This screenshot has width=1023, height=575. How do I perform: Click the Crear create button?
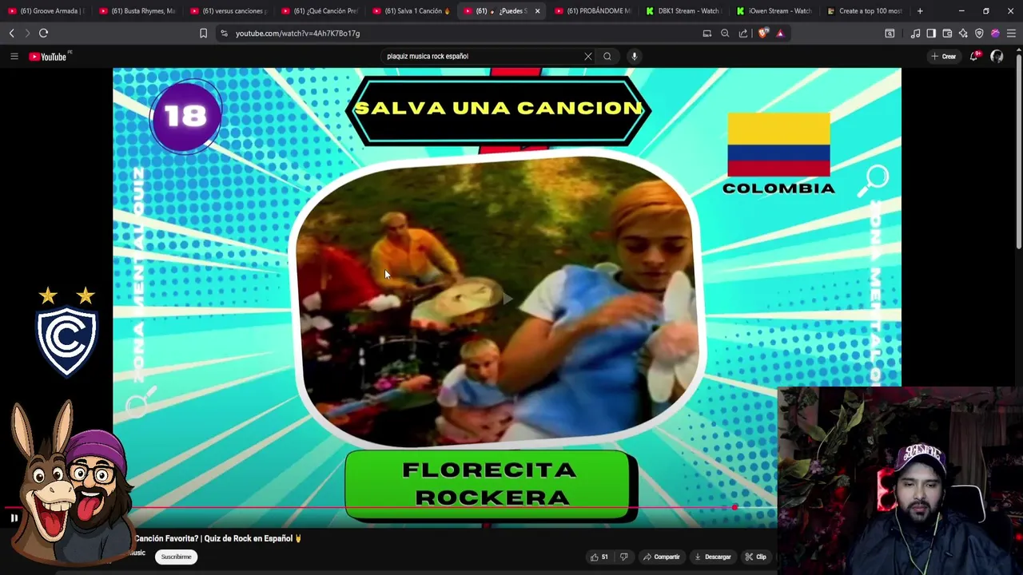943,56
